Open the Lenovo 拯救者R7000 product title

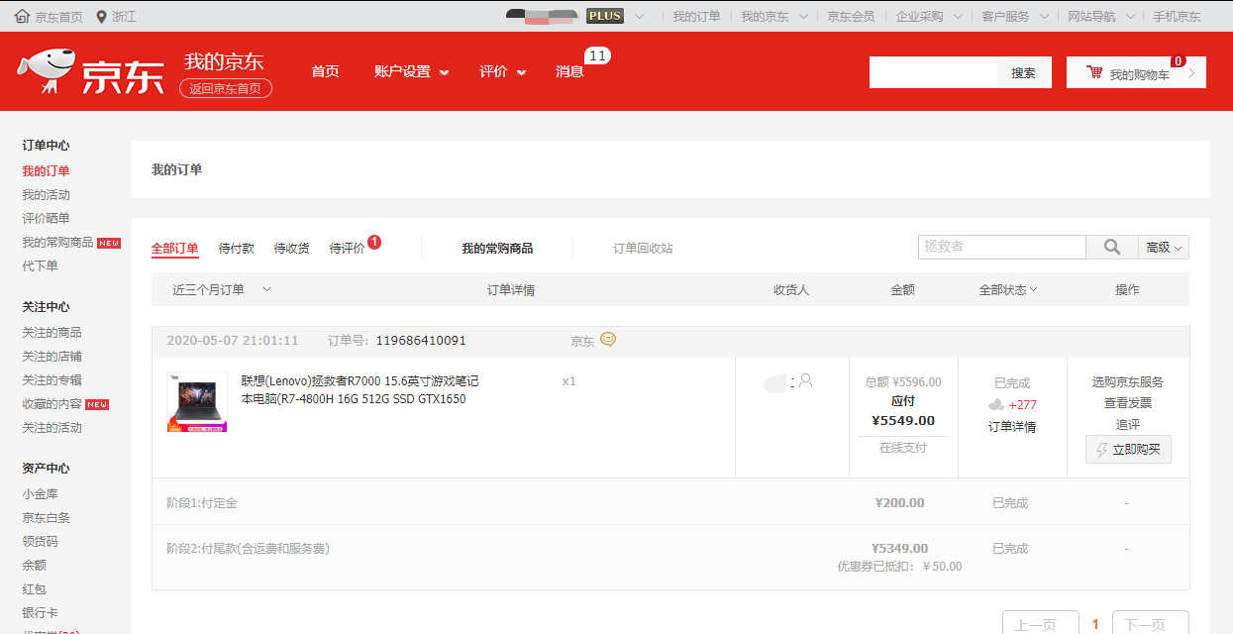click(360, 390)
